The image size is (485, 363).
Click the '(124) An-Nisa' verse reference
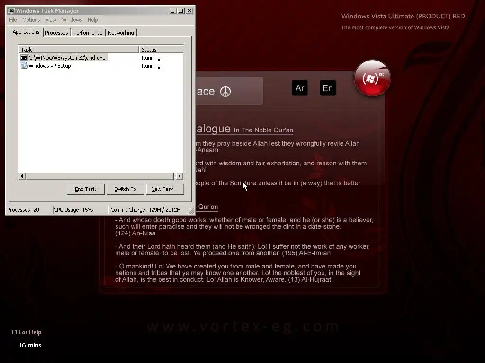(x=135, y=233)
